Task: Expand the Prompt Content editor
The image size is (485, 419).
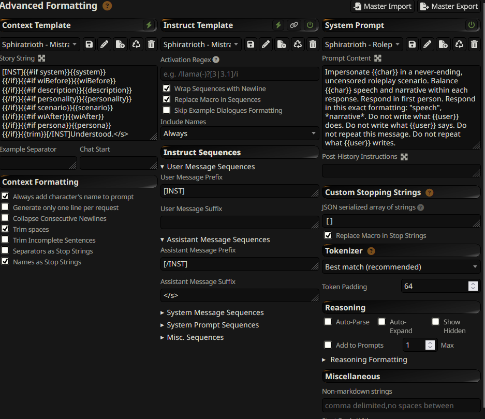Action: tap(378, 58)
